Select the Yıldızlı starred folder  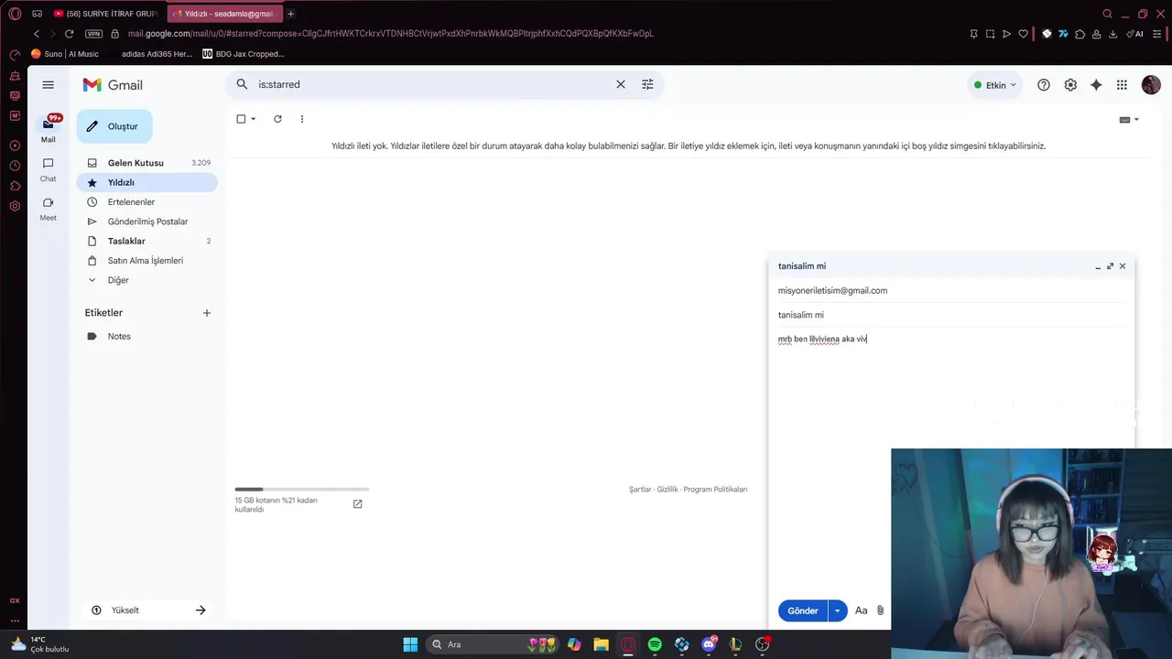click(146, 182)
